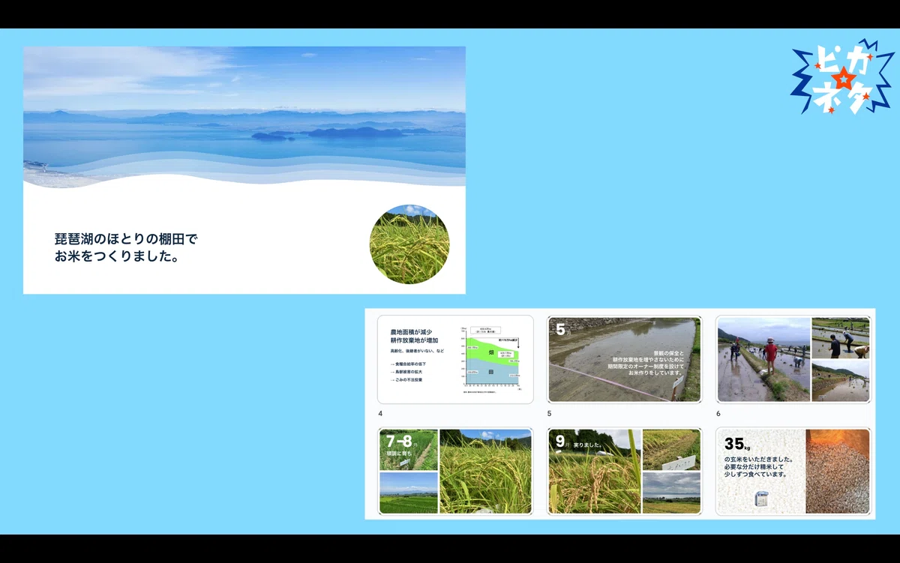The image size is (900, 563).
Task: Select the 35kg brown rice slide
Action: coord(793,472)
